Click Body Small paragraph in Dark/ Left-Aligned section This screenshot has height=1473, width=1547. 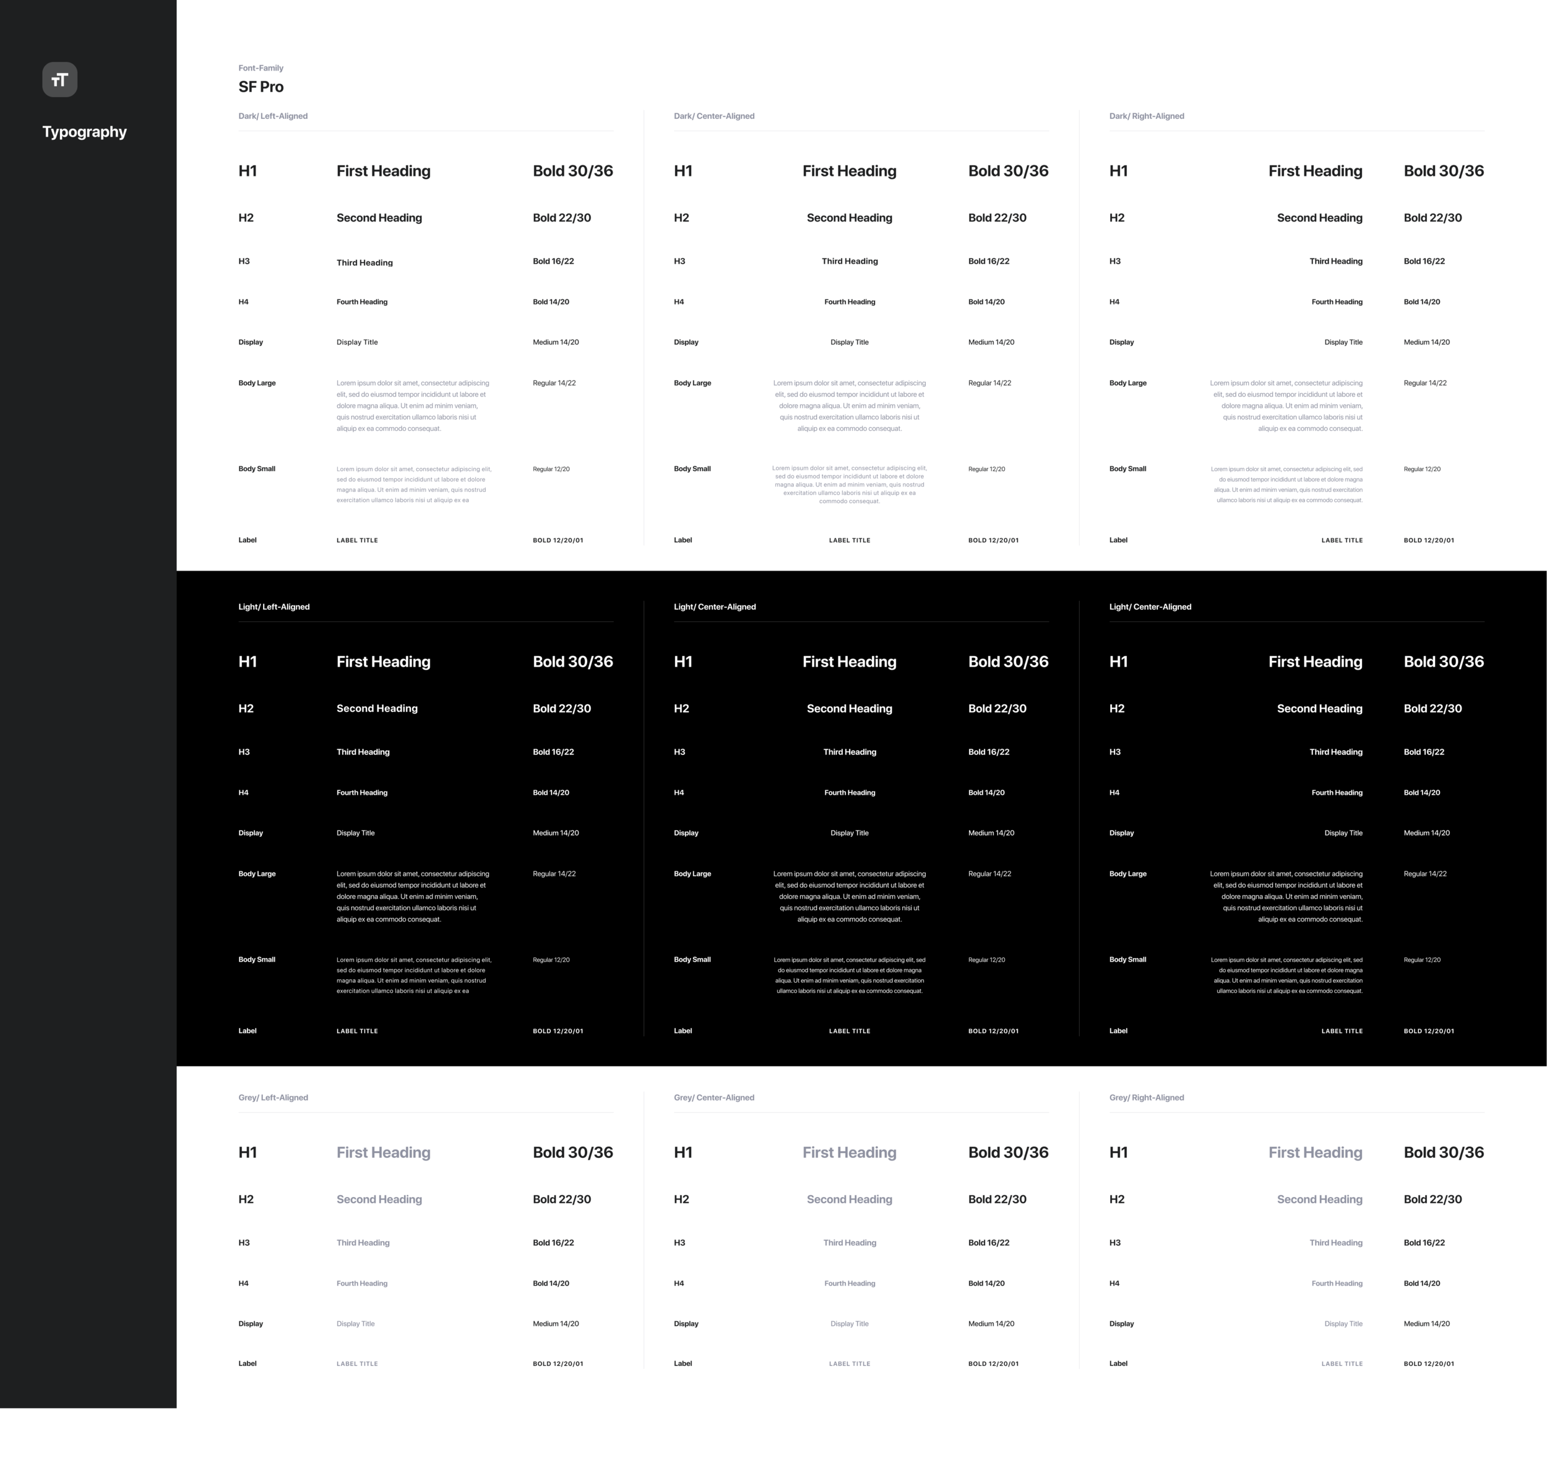[415, 485]
